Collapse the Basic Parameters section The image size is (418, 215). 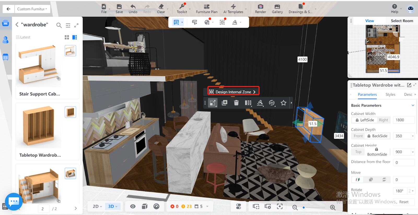pos(413,105)
